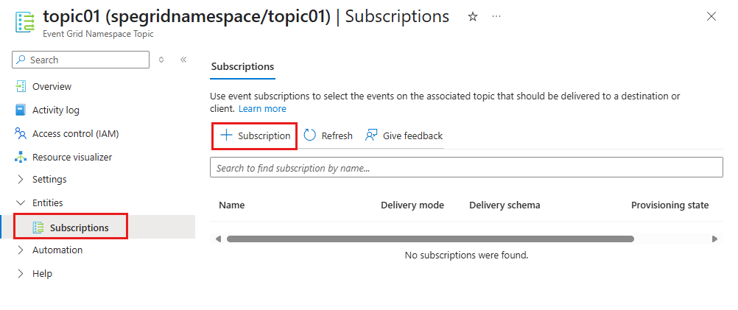Click Give feedback

404,135
